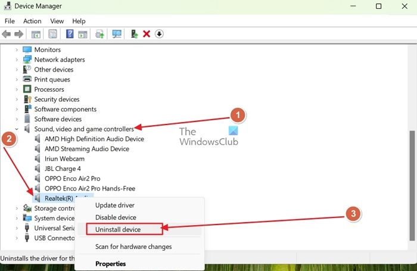Click the vertical scrollbar thumb

412,185
